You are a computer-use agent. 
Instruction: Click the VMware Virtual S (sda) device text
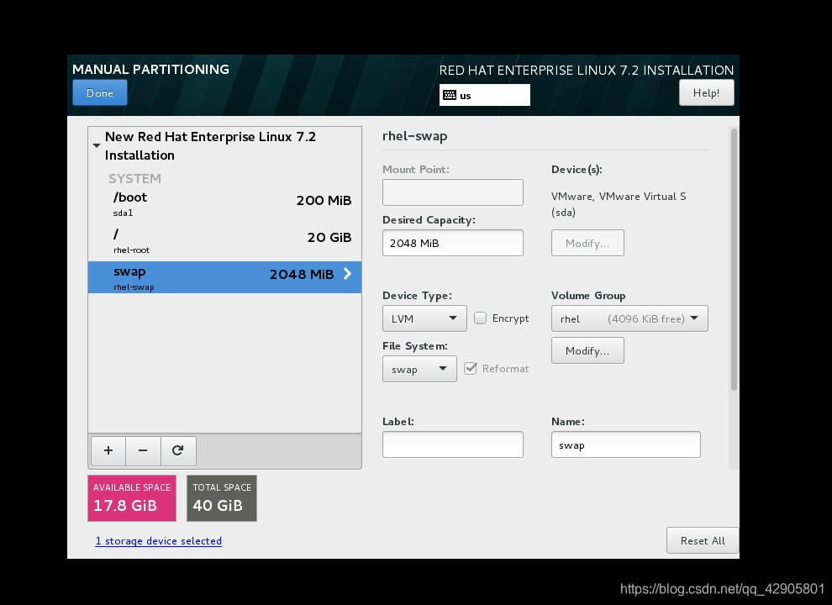point(619,204)
